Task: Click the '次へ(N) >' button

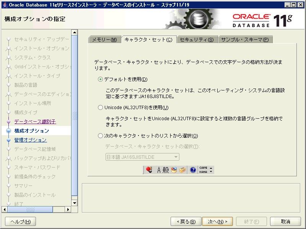Action: [x=217, y=221]
